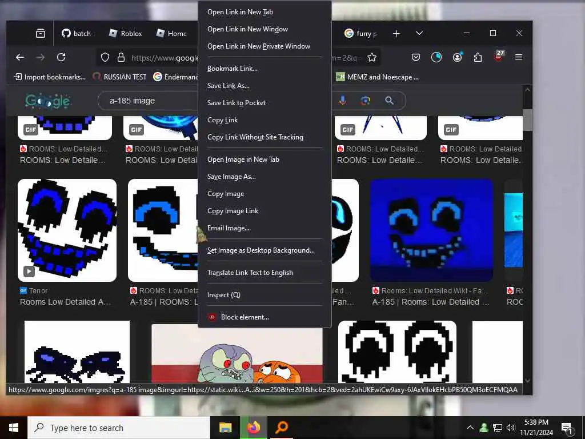The width and height of the screenshot is (585, 439).
Task: Bookmark this page with the star icon
Action: 371,58
